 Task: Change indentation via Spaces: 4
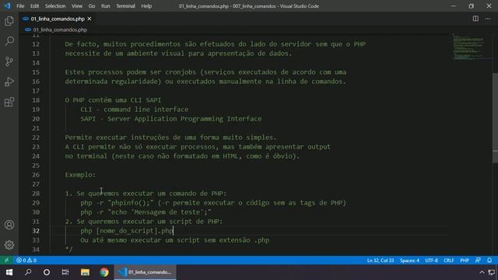click(409, 261)
